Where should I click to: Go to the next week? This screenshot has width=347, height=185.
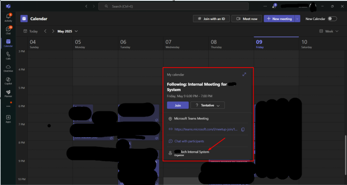click(53, 31)
